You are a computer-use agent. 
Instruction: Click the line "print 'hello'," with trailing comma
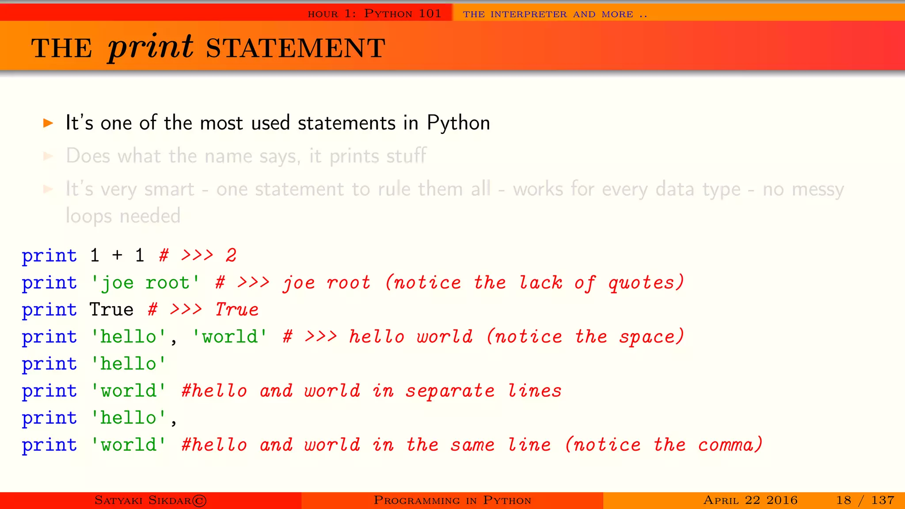[99, 418]
